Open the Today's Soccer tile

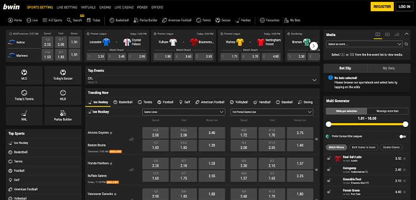pos(63,75)
